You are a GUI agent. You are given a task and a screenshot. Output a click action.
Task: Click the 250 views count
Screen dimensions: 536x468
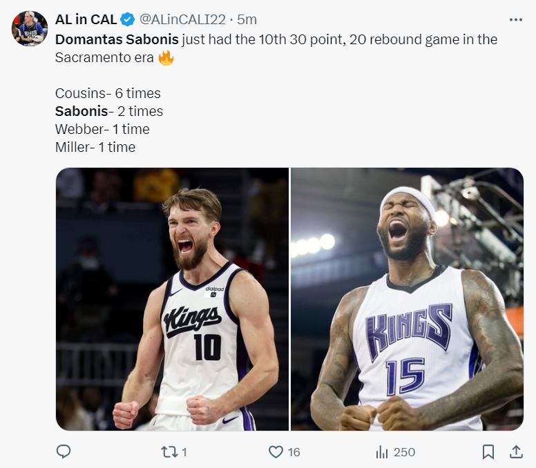point(404,452)
